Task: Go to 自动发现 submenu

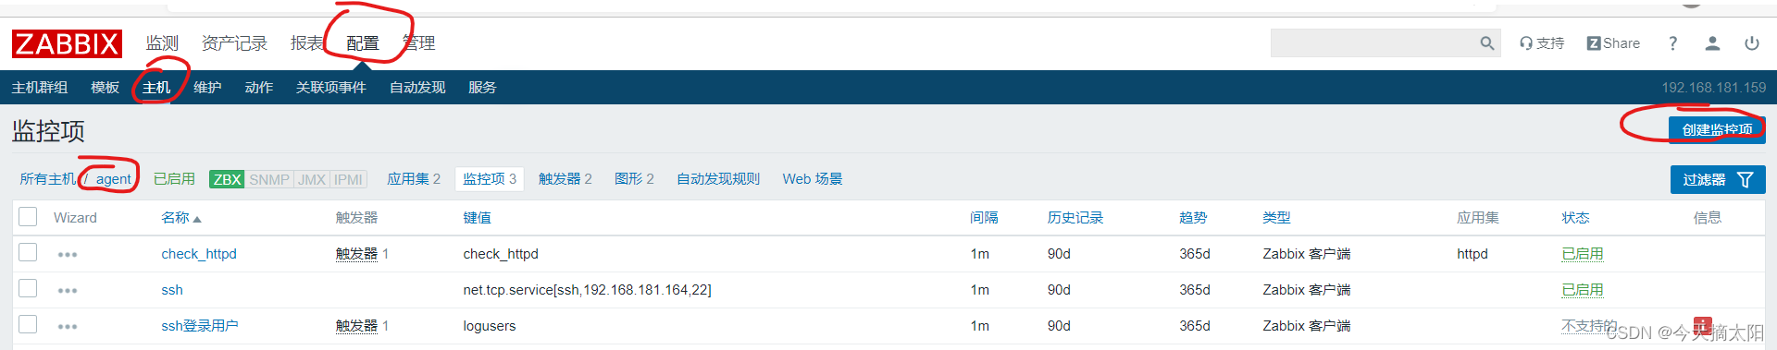Action: (417, 88)
